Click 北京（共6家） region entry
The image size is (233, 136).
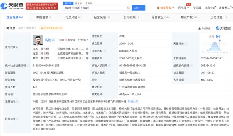(x=41, y=54)
